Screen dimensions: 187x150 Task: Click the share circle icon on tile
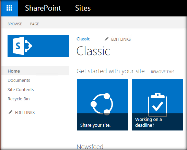[x=102, y=104]
